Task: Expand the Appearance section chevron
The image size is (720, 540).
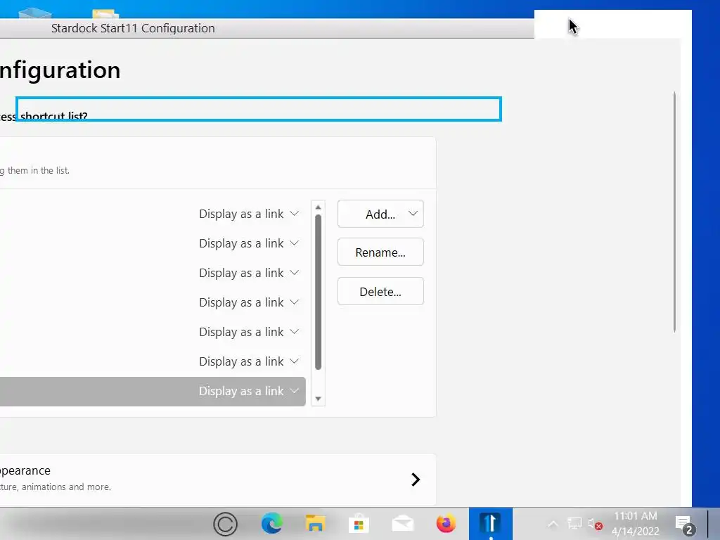Action: point(416,480)
